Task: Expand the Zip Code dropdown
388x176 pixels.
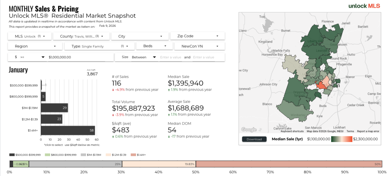Action: point(197,36)
